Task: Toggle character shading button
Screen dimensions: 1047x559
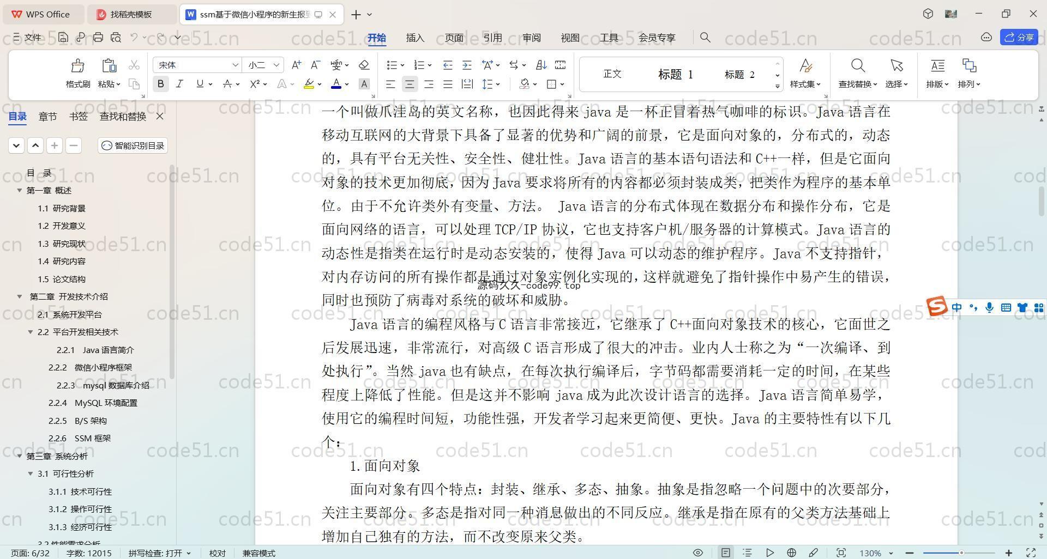Action: pyautogui.click(x=364, y=84)
